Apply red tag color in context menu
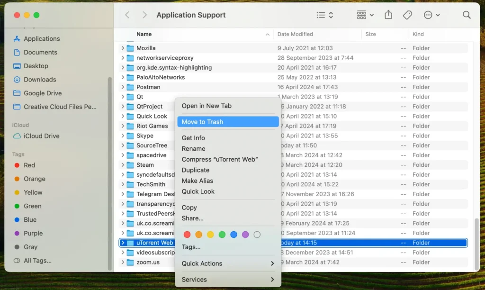Image resolution: width=485 pixels, height=290 pixels. pos(187,235)
